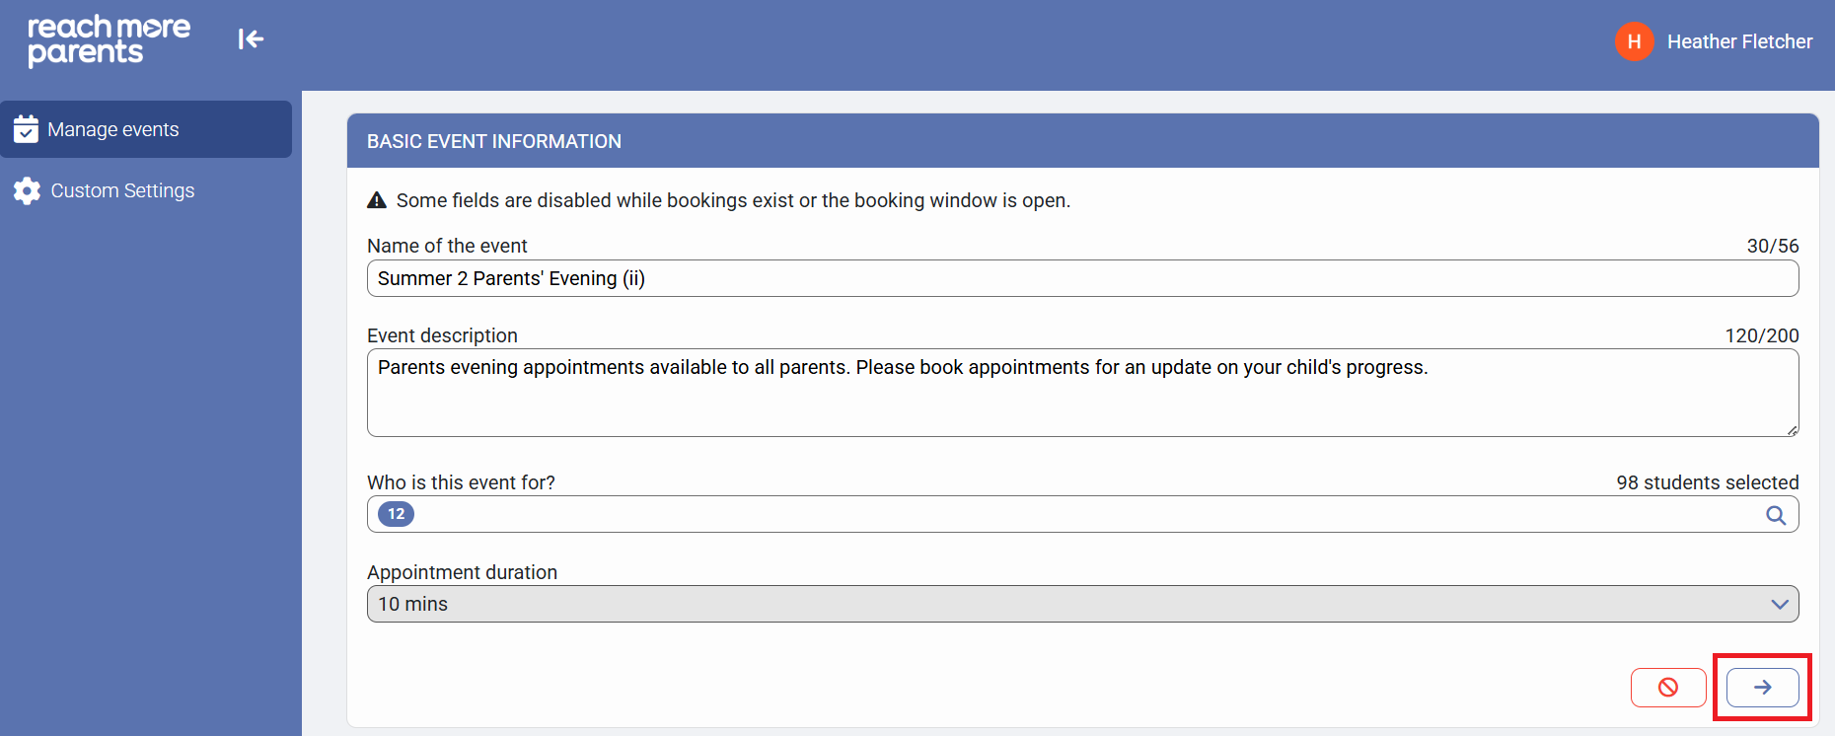The height and width of the screenshot is (736, 1835).
Task: Click the description text area resize handle
Action: coord(1792,430)
